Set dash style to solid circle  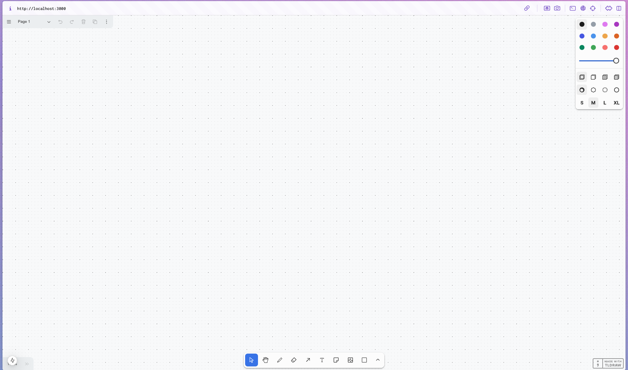click(617, 90)
